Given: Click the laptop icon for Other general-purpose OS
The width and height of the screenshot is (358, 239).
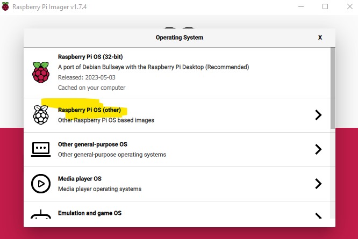Looking at the screenshot, I should [41, 149].
